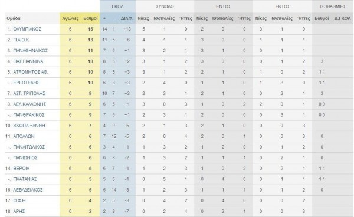The image size is (354, 217).
Task: Sort by the yellow Βαθμοί column header
Action: pyautogui.click(x=90, y=18)
